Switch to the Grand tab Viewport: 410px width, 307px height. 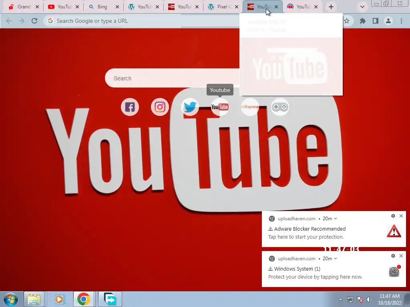24,7
